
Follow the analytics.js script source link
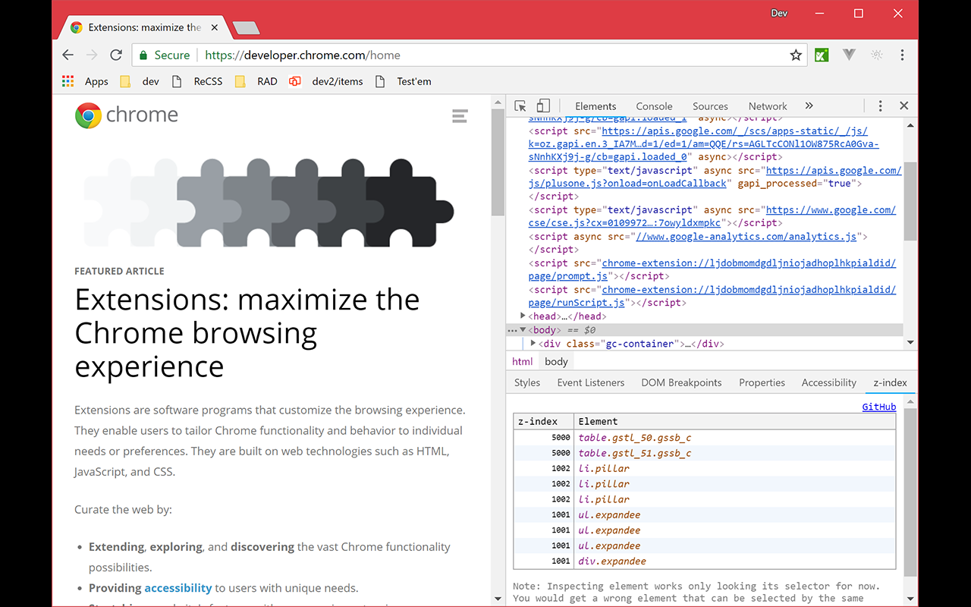747,236
